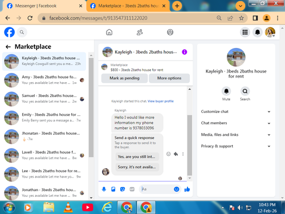The height and width of the screenshot is (214, 285).
Task: Open the message more options dots
Action: click(183, 154)
